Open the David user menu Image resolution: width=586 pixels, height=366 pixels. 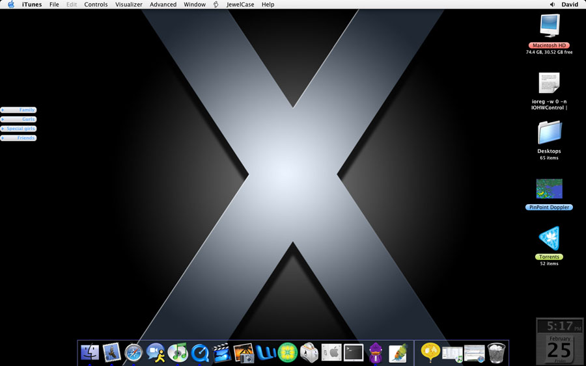click(x=570, y=5)
